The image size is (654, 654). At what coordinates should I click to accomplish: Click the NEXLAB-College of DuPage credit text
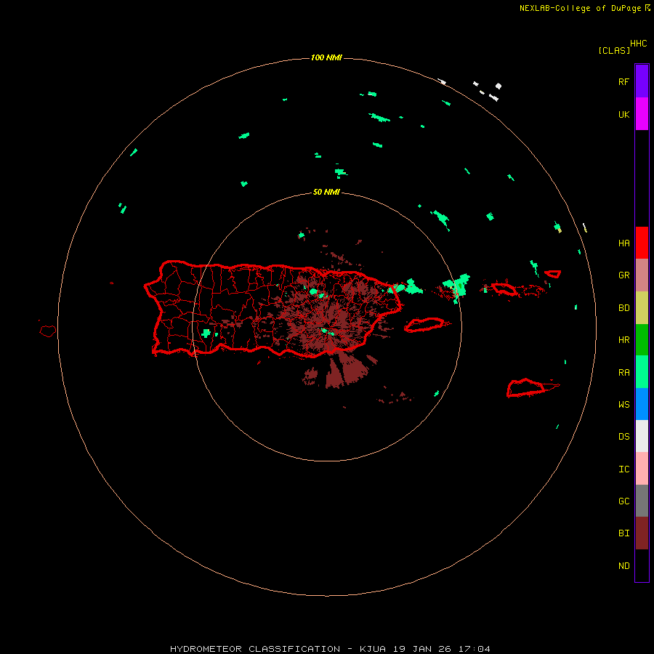coord(580,8)
